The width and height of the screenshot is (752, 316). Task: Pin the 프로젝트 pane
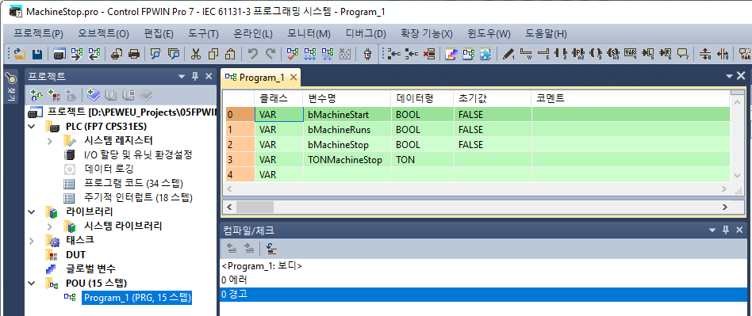coord(195,77)
